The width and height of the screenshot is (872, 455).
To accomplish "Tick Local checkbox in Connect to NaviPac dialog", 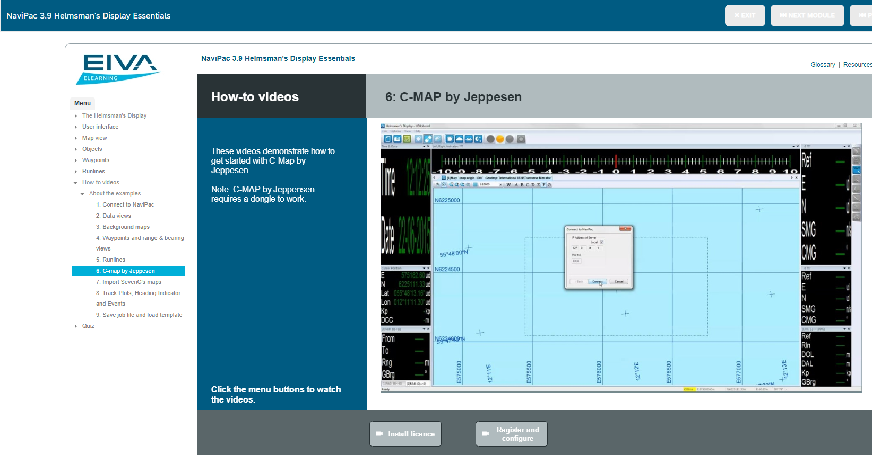I will [x=601, y=242].
